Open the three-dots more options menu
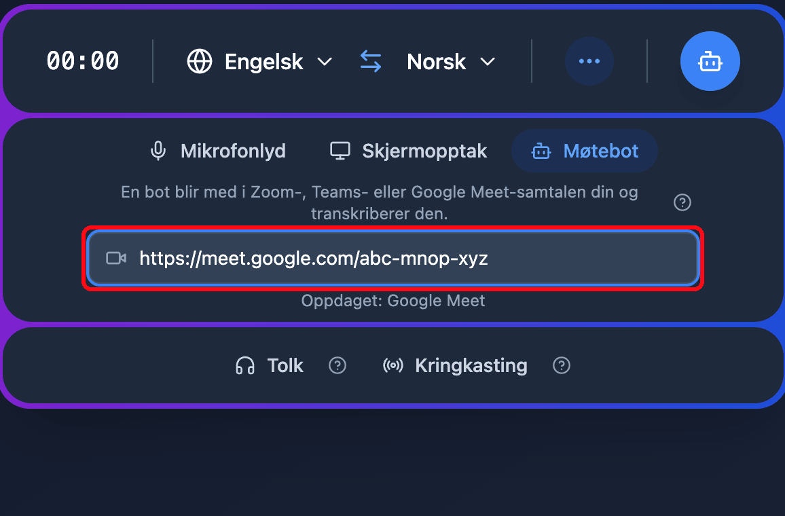Image resolution: width=785 pixels, height=516 pixels. tap(589, 61)
